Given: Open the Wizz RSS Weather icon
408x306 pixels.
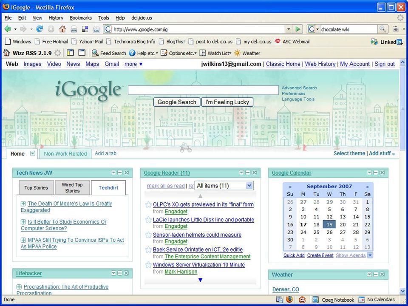Looking at the screenshot, I should pyautogui.click(x=237, y=53).
